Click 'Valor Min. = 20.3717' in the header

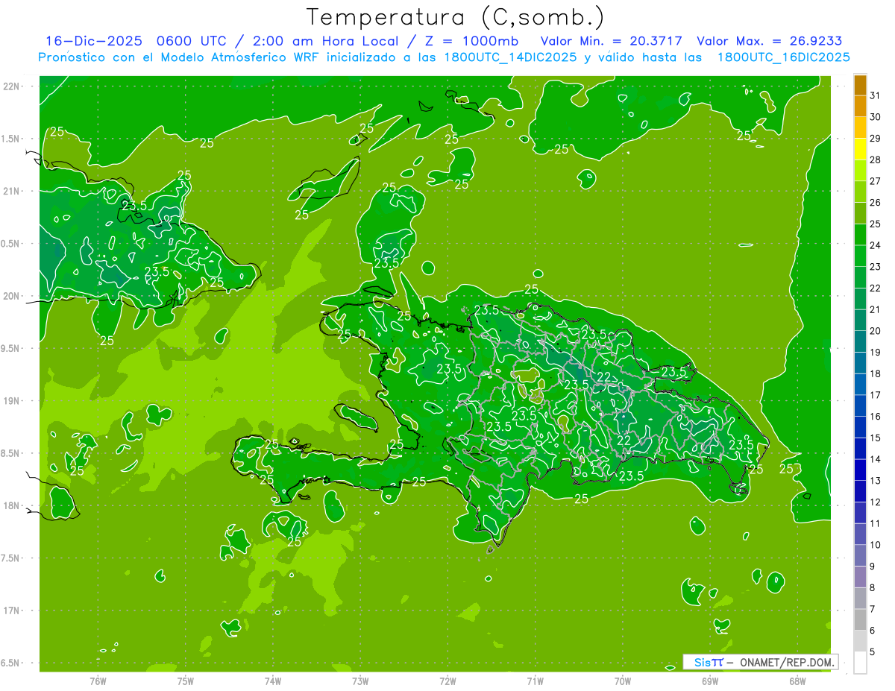[x=612, y=41]
